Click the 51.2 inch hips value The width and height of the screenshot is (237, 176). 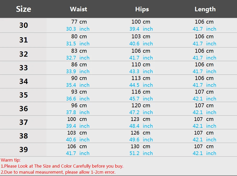(x=141, y=153)
